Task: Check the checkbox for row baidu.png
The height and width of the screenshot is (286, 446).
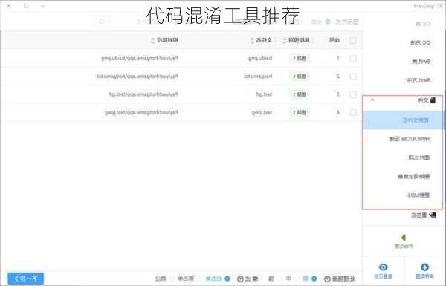Action: [353, 58]
